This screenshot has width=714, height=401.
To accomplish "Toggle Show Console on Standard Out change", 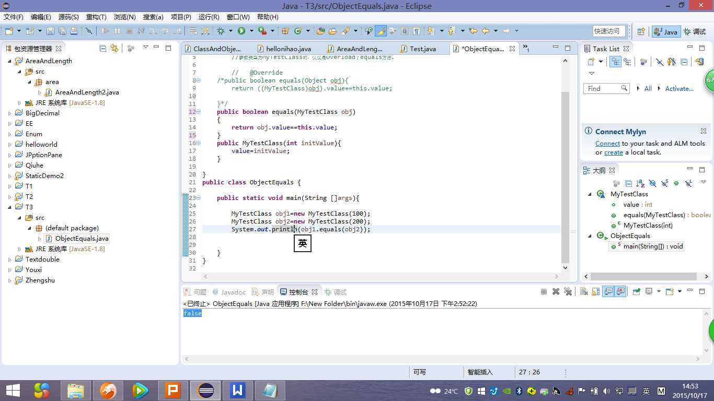I will click(x=608, y=291).
